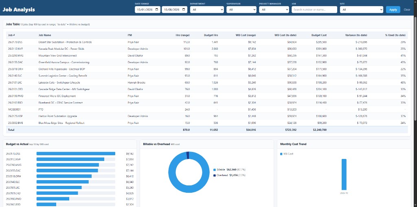This screenshot has width=417, height=207.
Task: Click the Job search input field
Action: coord(314,10)
